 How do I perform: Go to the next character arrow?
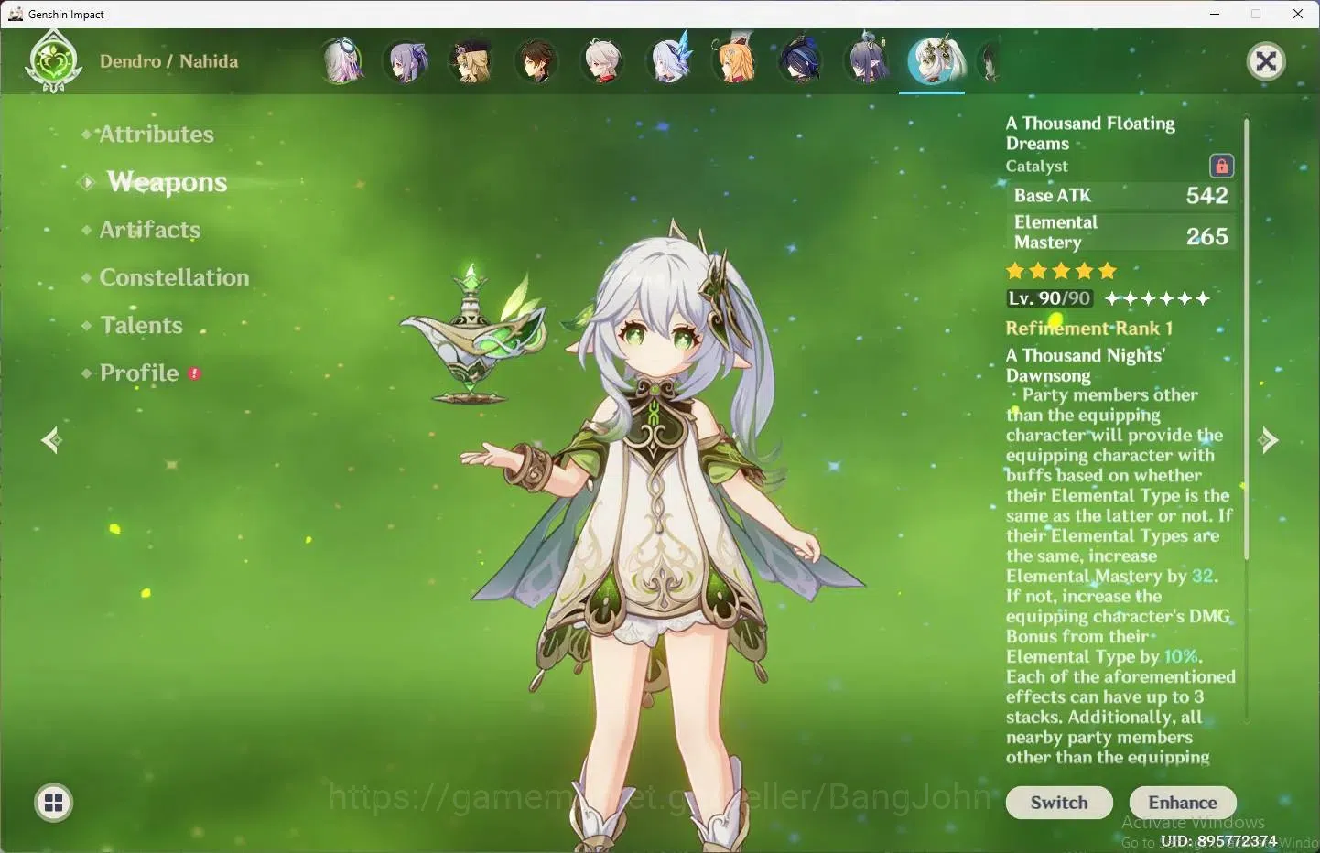(x=1268, y=440)
